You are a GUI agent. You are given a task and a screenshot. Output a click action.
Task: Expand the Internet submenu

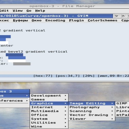pyautogui.click(x=49, y=107)
